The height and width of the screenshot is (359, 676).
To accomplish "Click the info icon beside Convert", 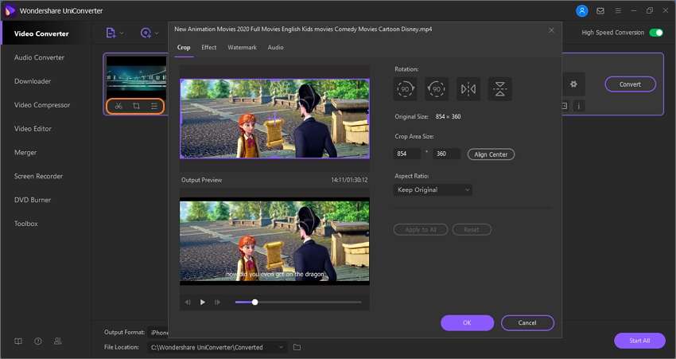I will click(578, 106).
